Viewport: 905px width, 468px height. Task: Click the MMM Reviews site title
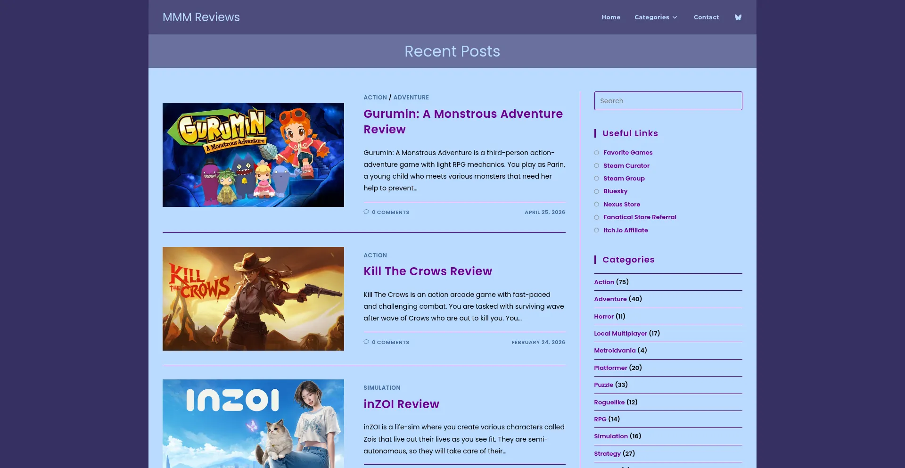201,17
